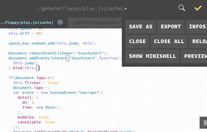Click the "this.jump()" code line
The image size is (207, 132).
pos(25,63)
